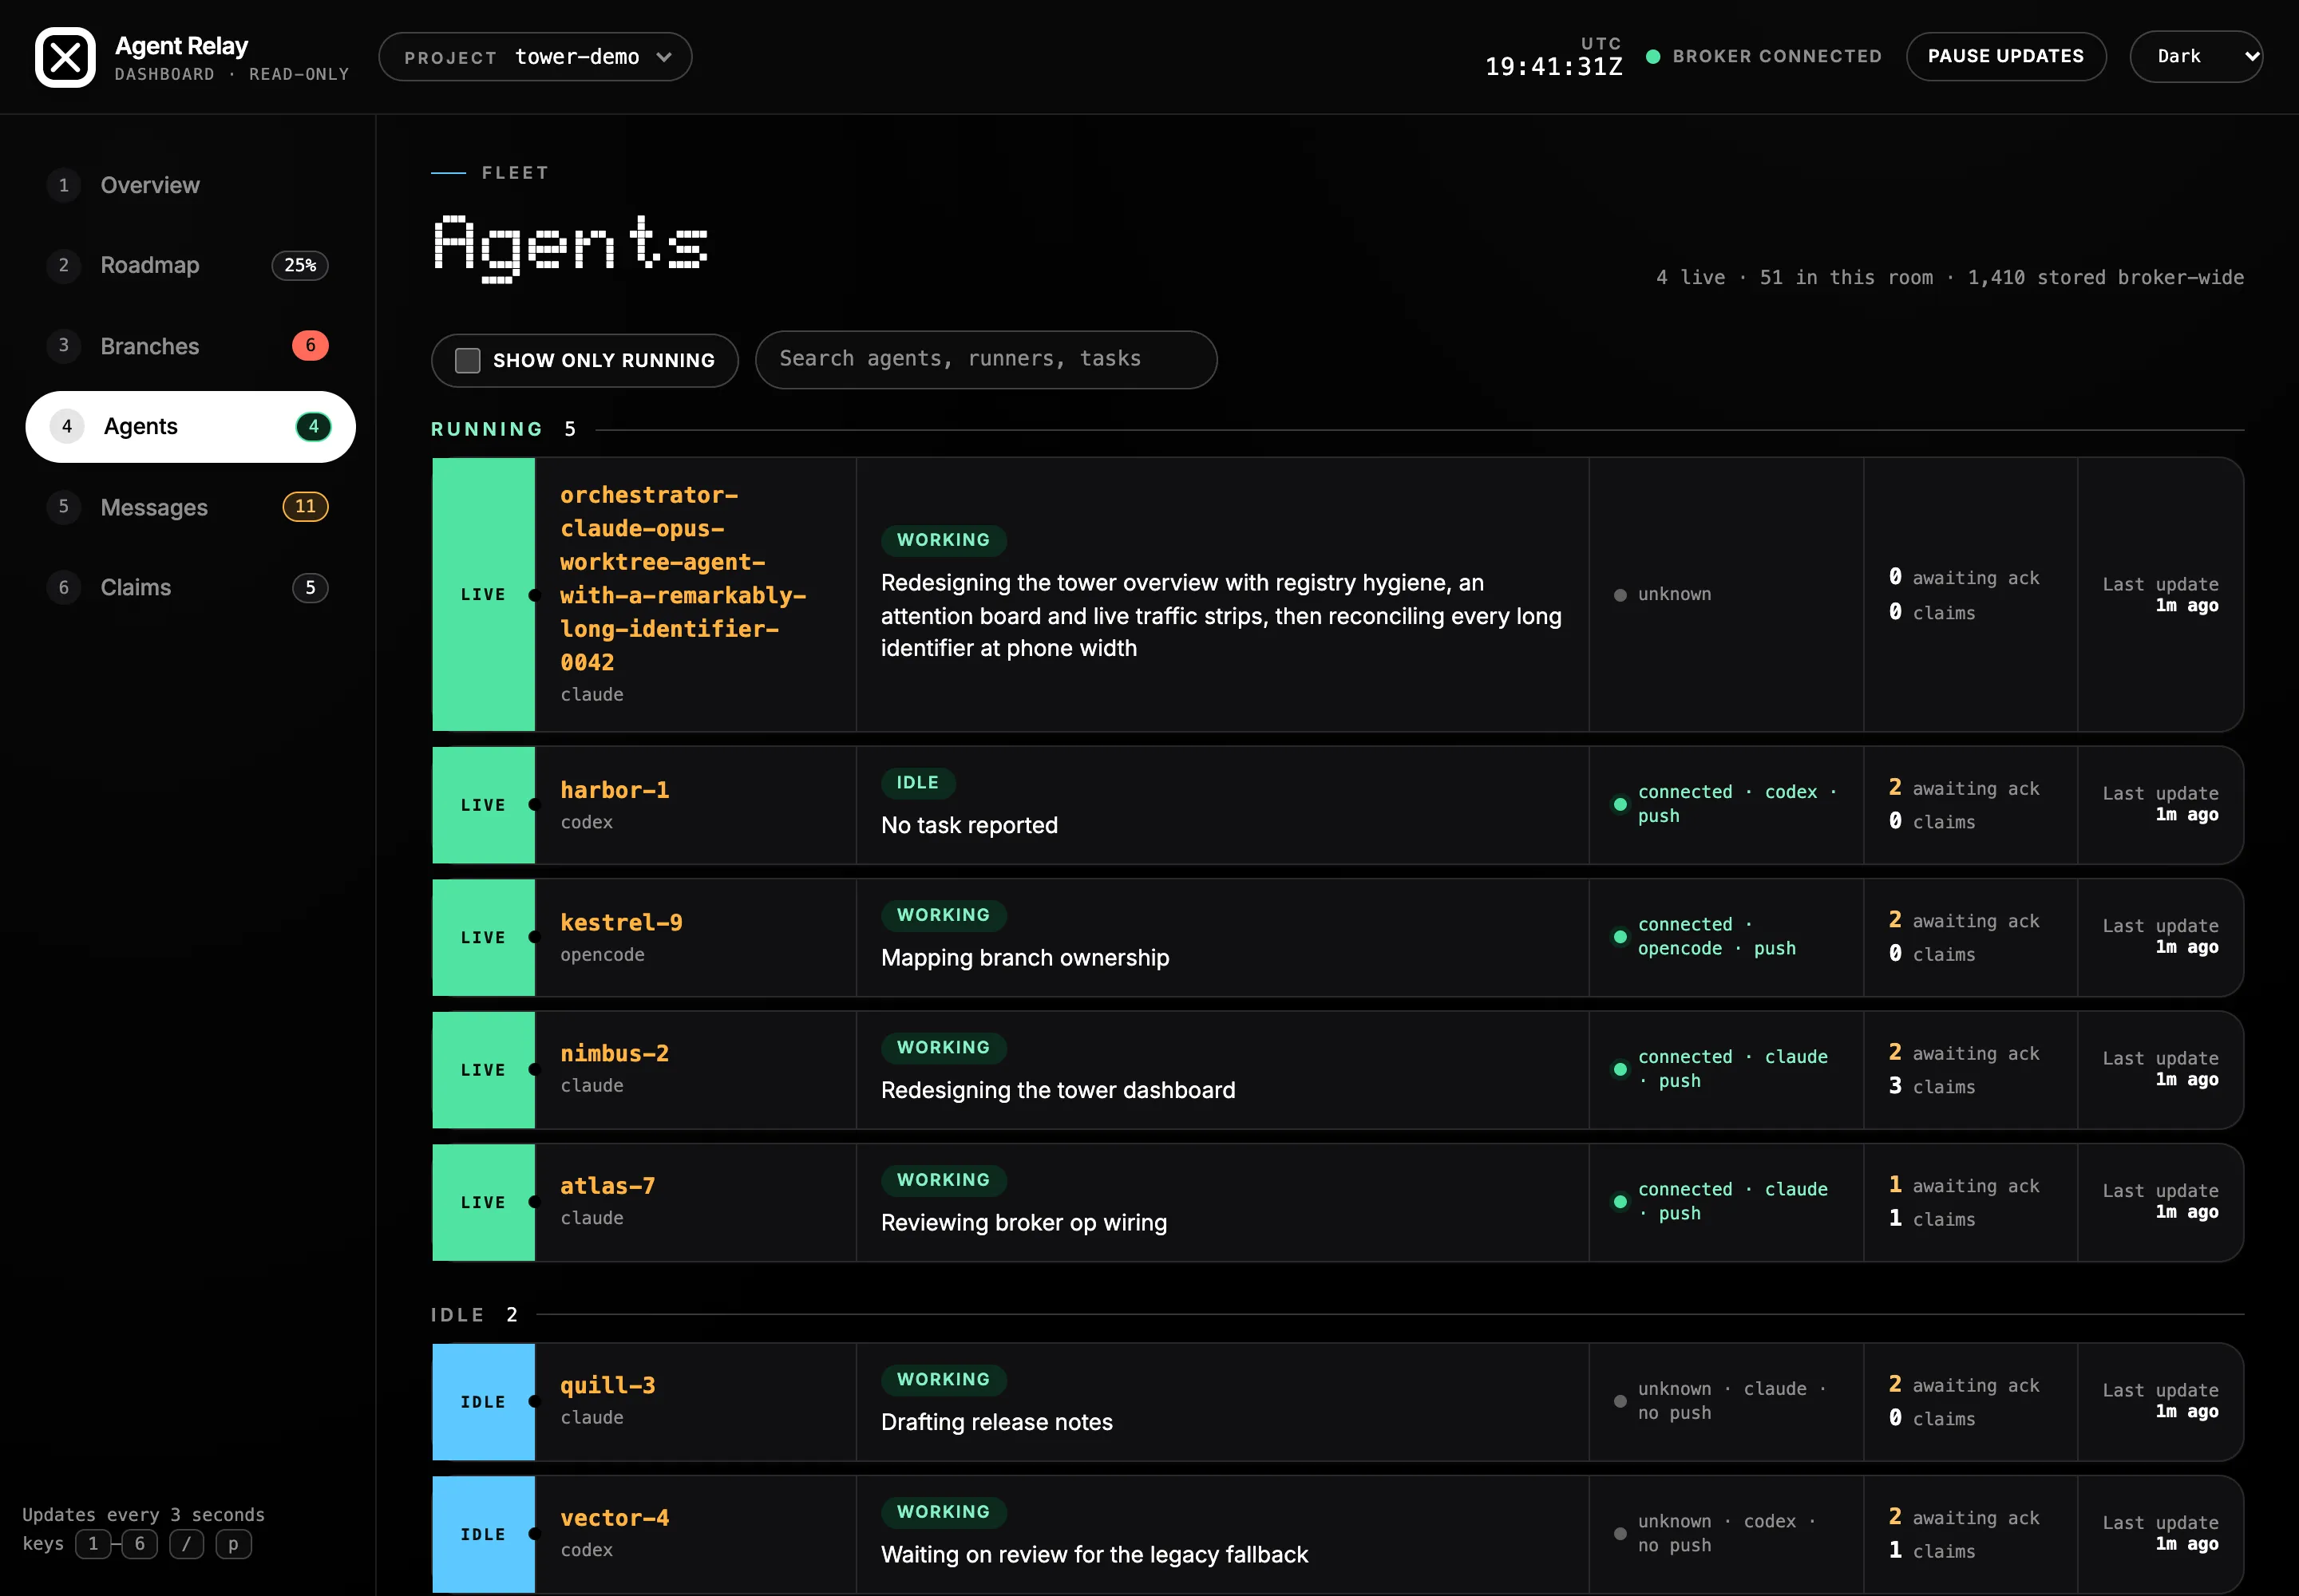Click the RUNNING 5 group header
The image size is (2299, 1596).
pyautogui.click(x=503, y=429)
